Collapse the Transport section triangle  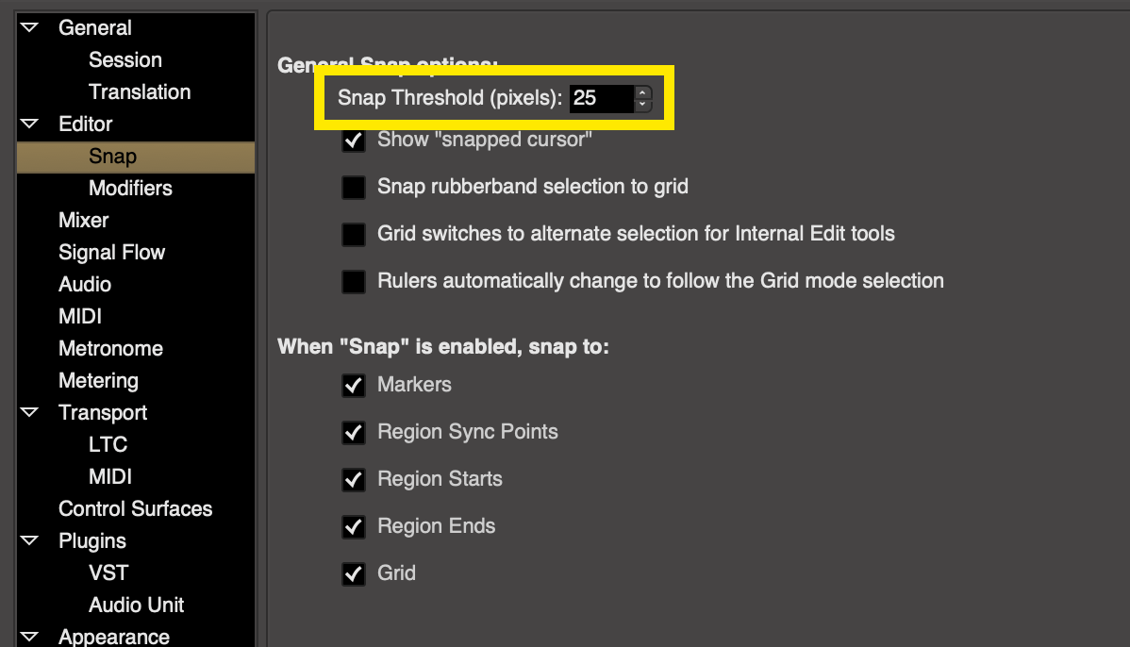click(x=30, y=413)
